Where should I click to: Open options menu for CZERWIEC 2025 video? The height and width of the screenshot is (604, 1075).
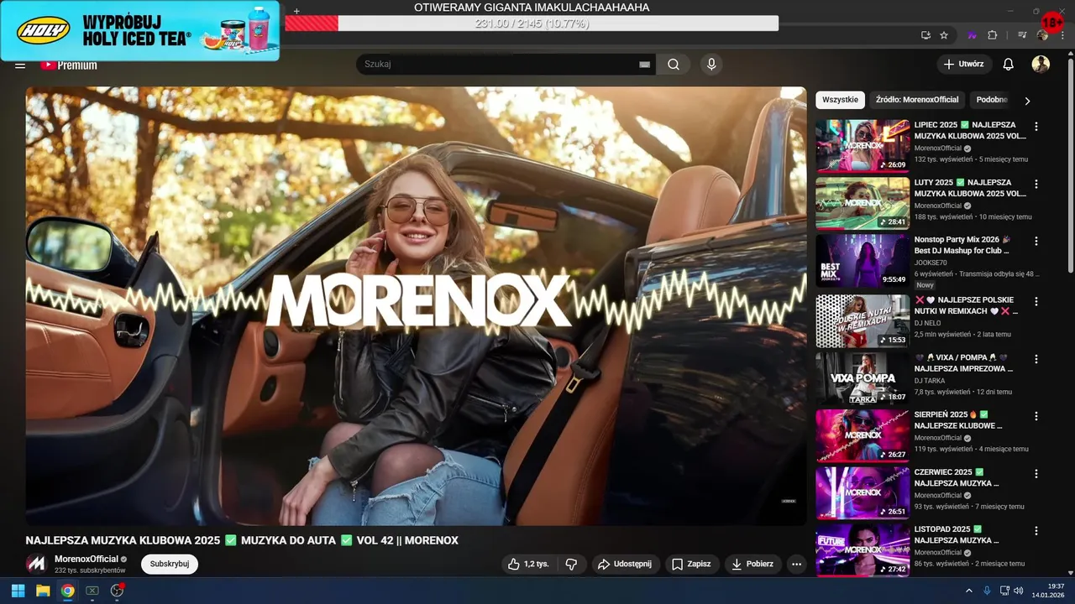(1036, 473)
